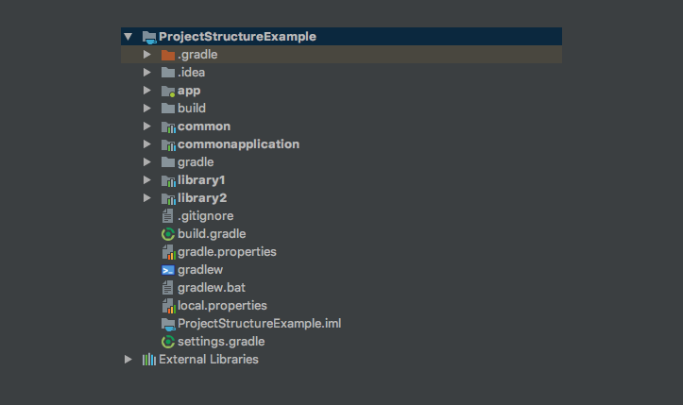Select the settings.gradle file name
This screenshot has height=405, width=683.
click(x=221, y=342)
